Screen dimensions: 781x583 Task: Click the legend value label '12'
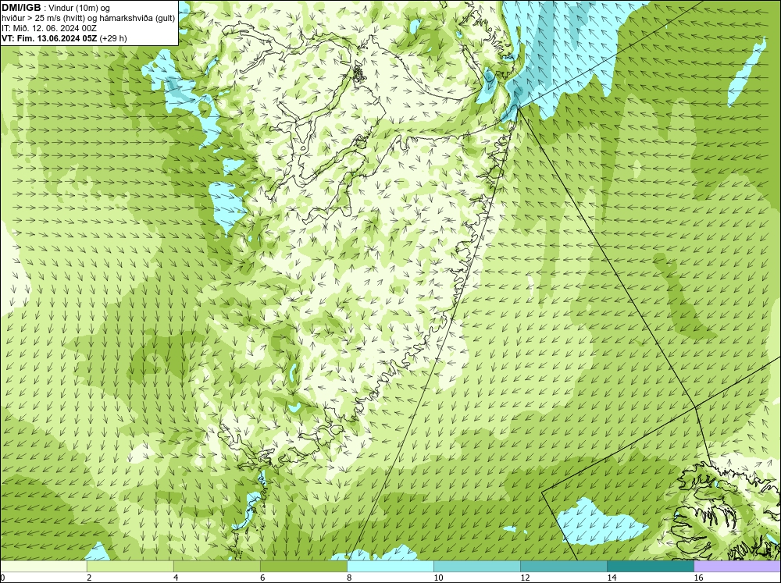[x=525, y=578]
